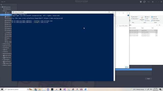
Task: Open Explorer address bar history dropdown
Action: (x=157, y=25)
